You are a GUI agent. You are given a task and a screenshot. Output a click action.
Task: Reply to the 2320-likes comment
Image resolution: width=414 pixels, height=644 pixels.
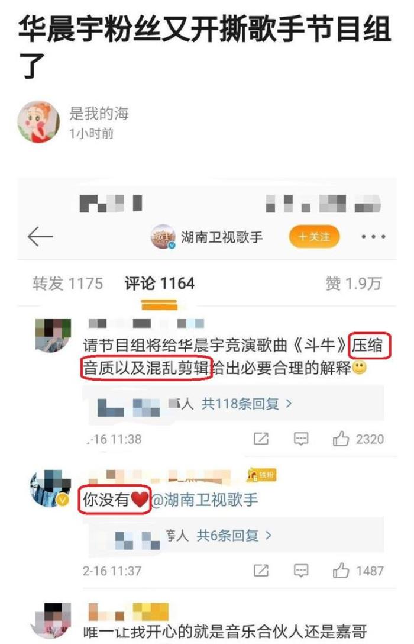(301, 439)
